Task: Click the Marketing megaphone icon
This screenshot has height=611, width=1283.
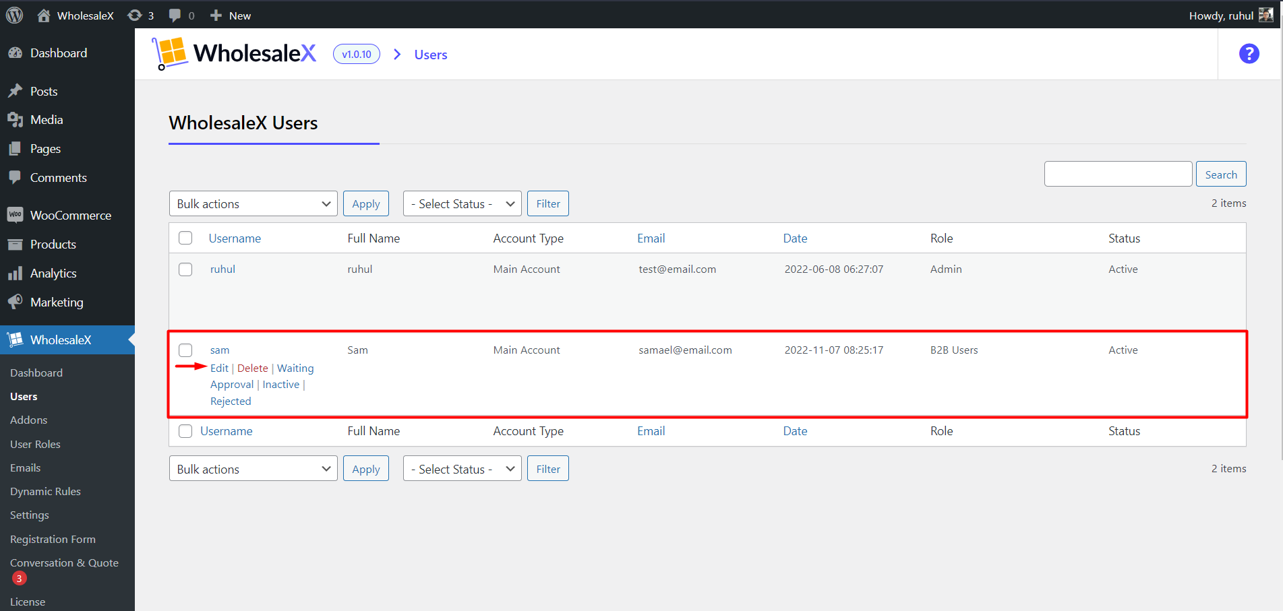Action: (x=15, y=302)
